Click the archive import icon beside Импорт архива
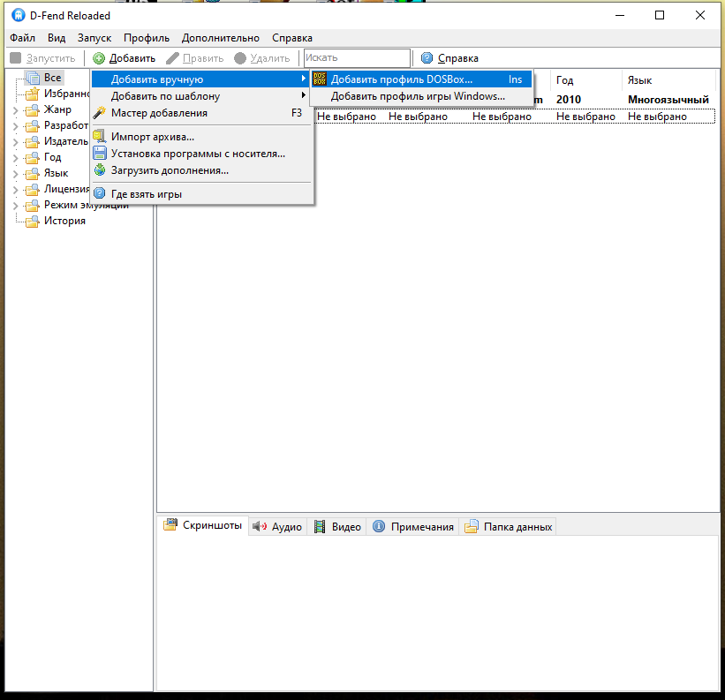 click(x=100, y=137)
